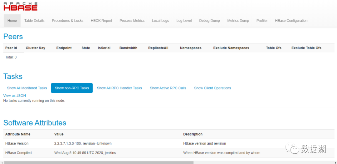Click the IsSerial column header
The width and height of the screenshot is (337, 164).
point(104,48)
